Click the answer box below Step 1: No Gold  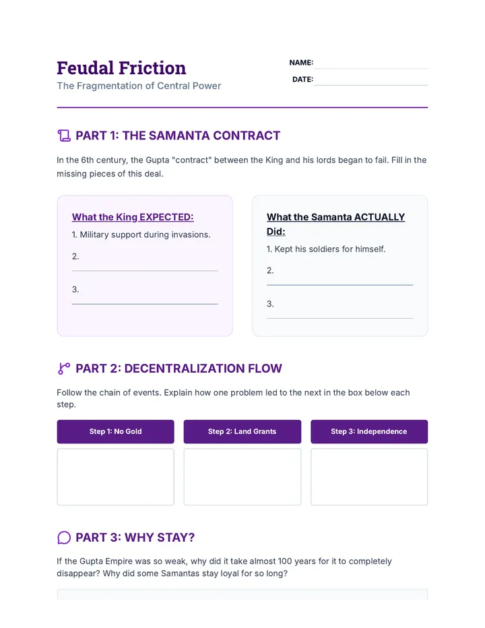(115, 476)
